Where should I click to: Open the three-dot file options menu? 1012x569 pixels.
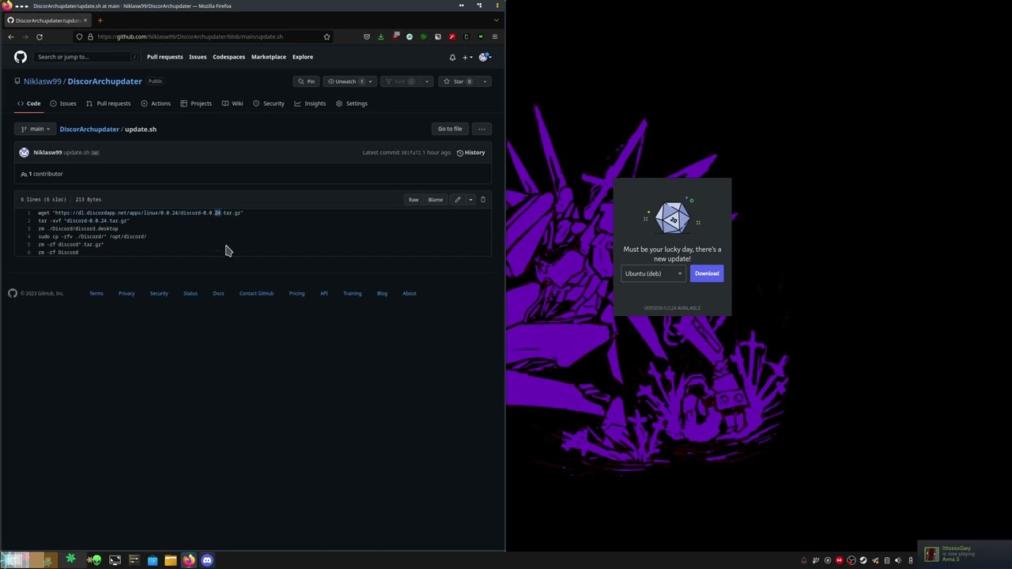click(x=481, y=129)
